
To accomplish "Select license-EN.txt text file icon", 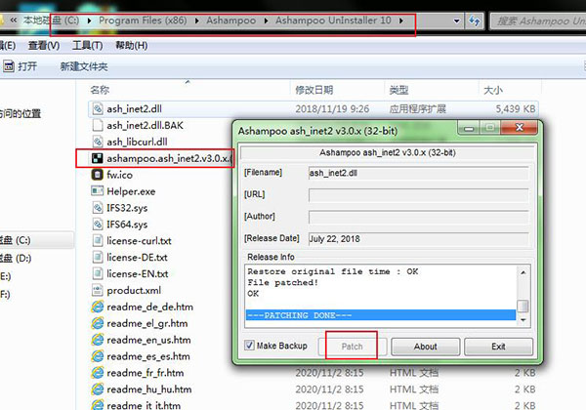I will 97,273.
